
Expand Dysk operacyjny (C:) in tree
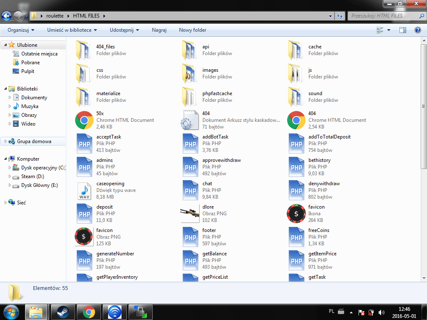point(10,168)
